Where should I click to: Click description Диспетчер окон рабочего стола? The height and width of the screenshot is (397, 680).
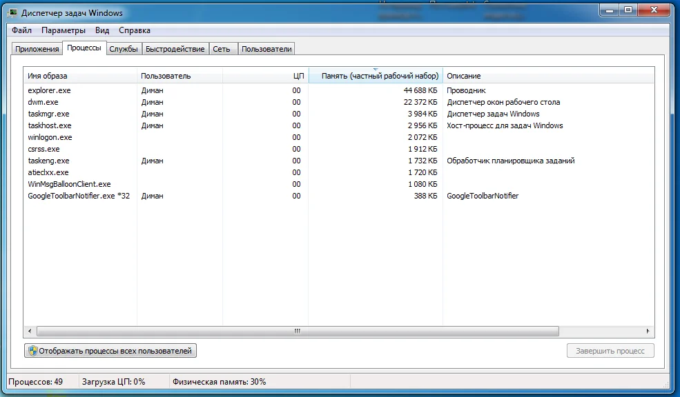click(x=503, y=102)
